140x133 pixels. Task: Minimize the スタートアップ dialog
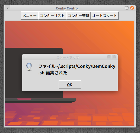pos(109,57)
